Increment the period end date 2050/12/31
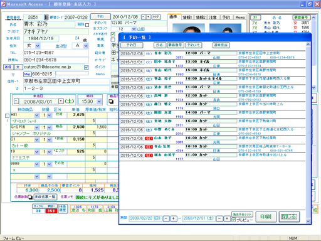The width and height of the screenshot is (321, 241). pos(227,218)
